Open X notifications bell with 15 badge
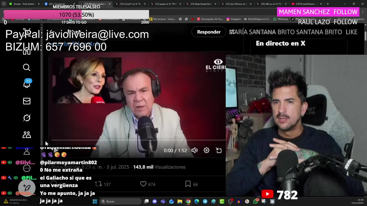The height and width of the screenshot is (206, 367). 27,84
